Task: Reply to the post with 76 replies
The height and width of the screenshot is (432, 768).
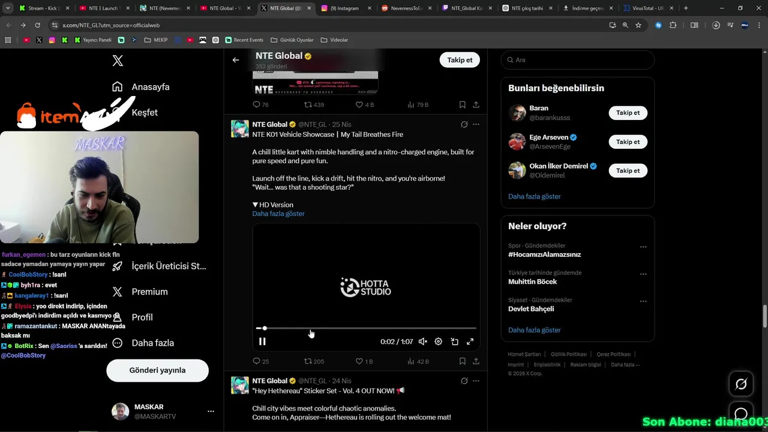Action: 260,104
